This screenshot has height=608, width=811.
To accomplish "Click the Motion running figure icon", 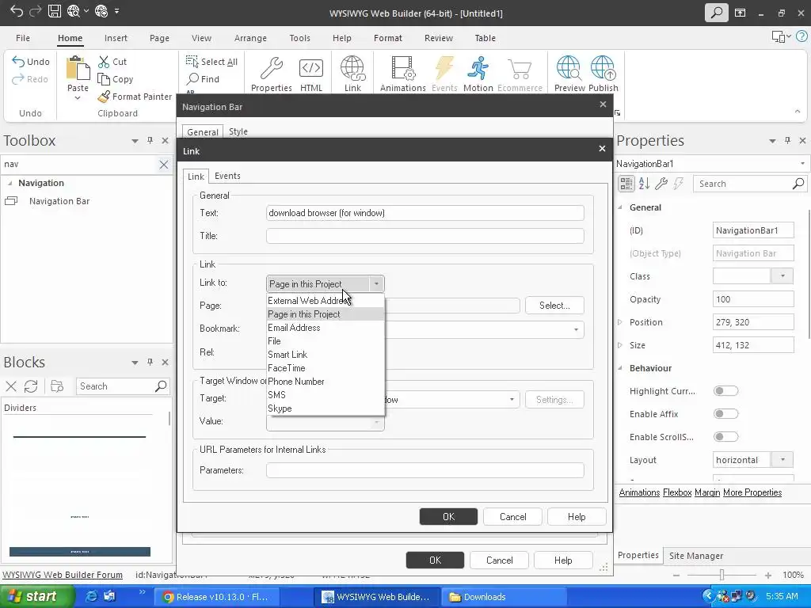I will coord(478,68).
